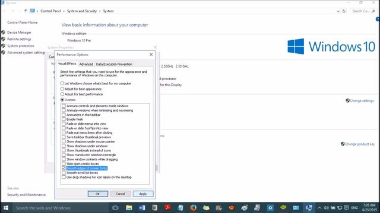Viewport: 380px width, 213px height.
Task: Click the refresh button in address bar
Action: (344, 11)
